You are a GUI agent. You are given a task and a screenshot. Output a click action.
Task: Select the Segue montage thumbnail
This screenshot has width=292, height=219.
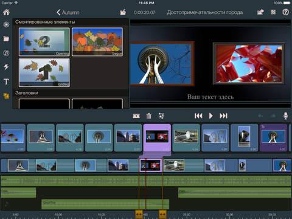pos(97,42)
